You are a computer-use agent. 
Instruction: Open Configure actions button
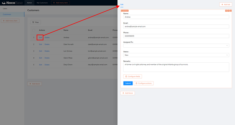coord(143,83)
